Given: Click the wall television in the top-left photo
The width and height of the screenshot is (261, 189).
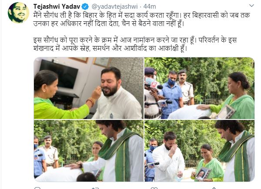Looking at the screenshot, I should [59, 74].
